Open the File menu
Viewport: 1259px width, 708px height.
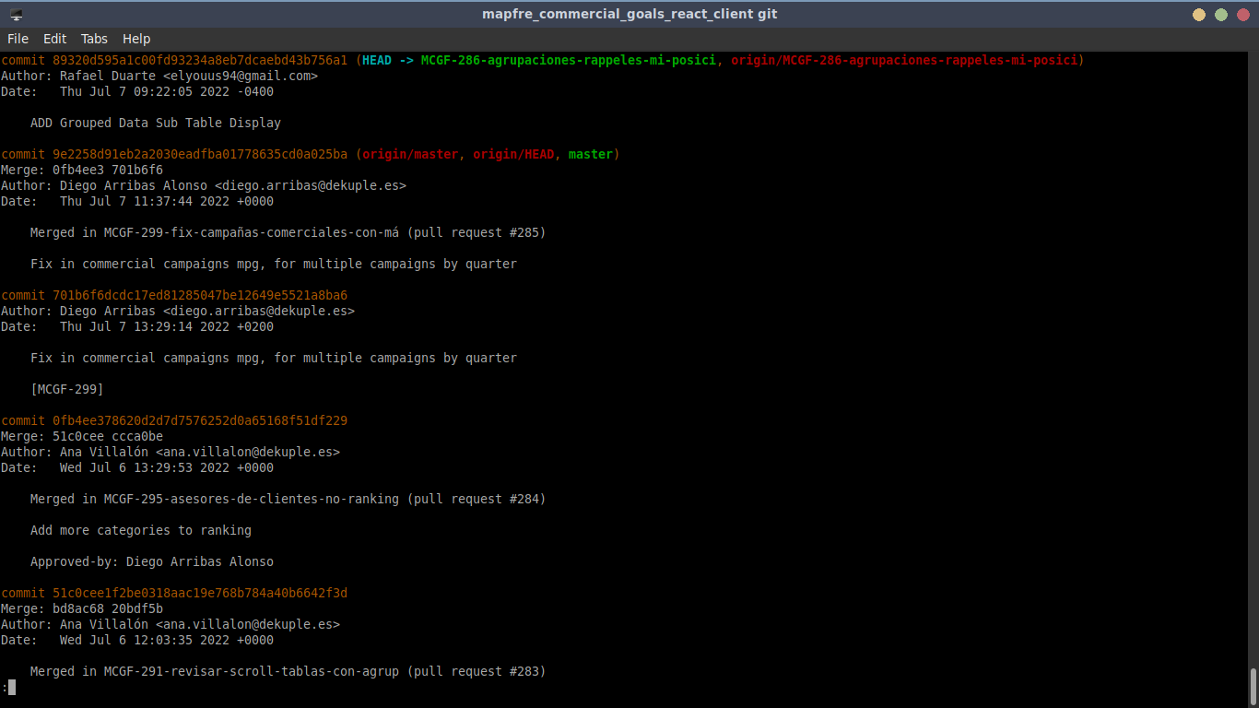(x=18, y=39)
